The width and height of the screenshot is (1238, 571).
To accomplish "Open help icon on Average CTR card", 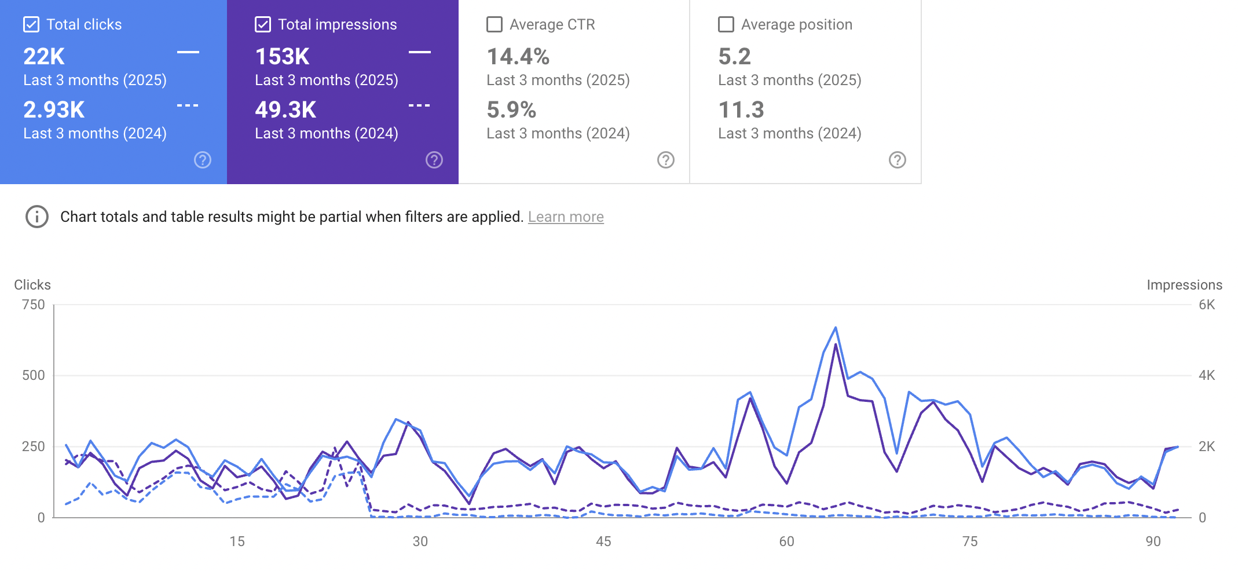I will pos(666,160).
